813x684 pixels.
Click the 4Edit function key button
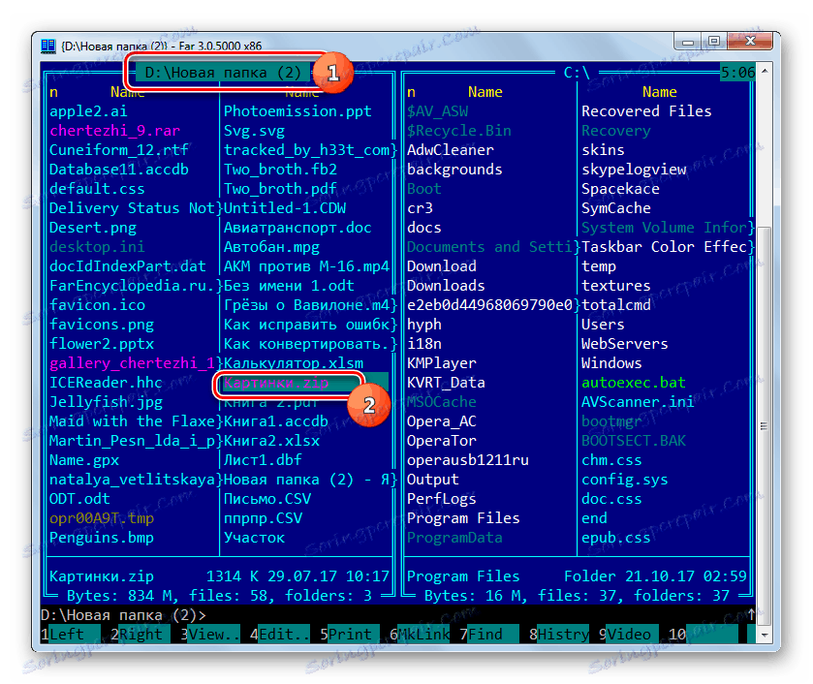279,634
